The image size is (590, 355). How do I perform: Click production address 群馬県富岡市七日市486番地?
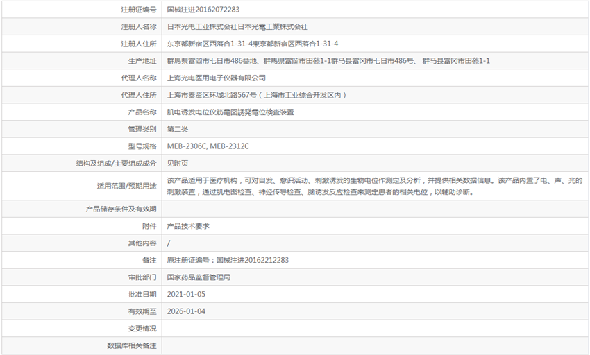pos(212,61)
